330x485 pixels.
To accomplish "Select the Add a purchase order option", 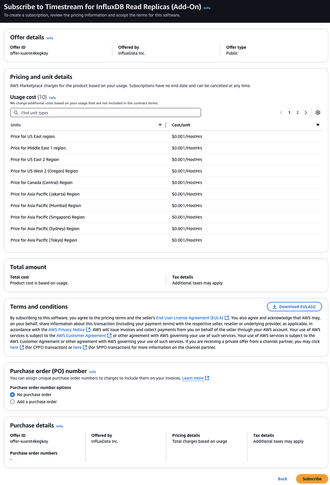I will (12, 402).
